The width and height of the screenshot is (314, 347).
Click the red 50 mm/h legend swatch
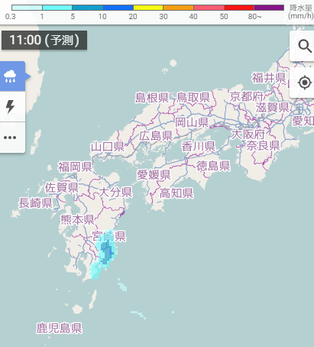[x=239, y=8]
